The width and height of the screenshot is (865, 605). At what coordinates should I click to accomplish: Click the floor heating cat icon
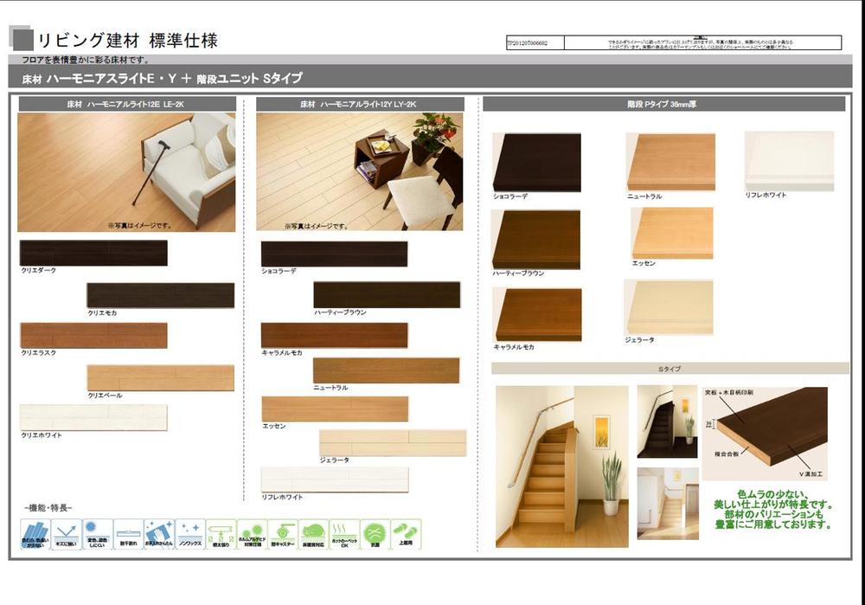[312, 534]
